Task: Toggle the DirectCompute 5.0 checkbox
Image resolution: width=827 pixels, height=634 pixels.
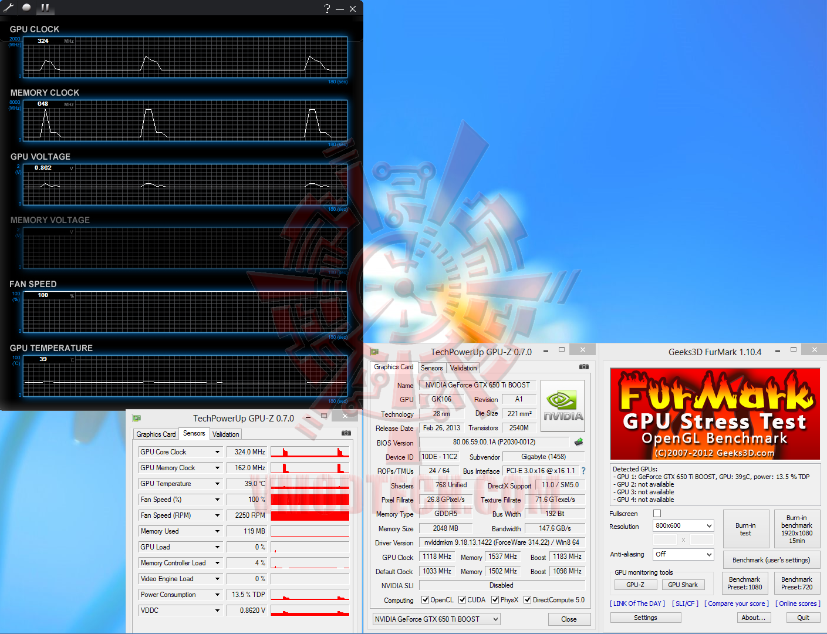Action: coord(528,600)
